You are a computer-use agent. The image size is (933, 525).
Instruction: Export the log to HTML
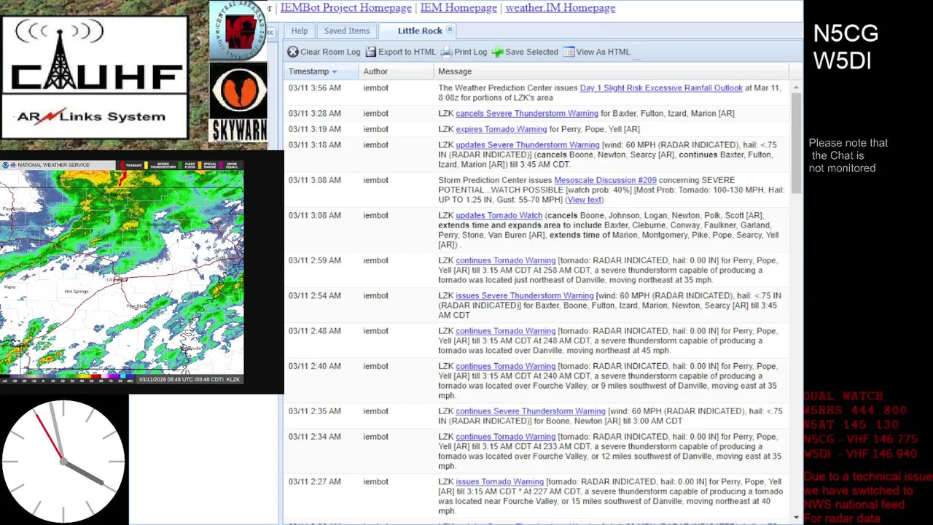pyautogui.click(x=400, y=52)
